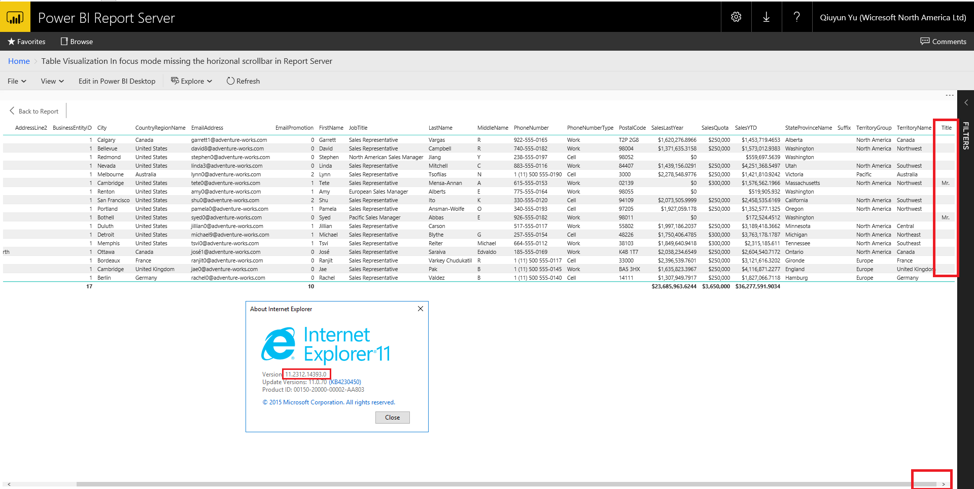Select the San Francisco city cell
The width and height of the screenshot is (974, 489).
(x=113, y=200)
